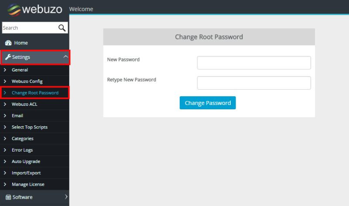
Task: Collapse the Settings menu arrow
Action: [65, 57]
